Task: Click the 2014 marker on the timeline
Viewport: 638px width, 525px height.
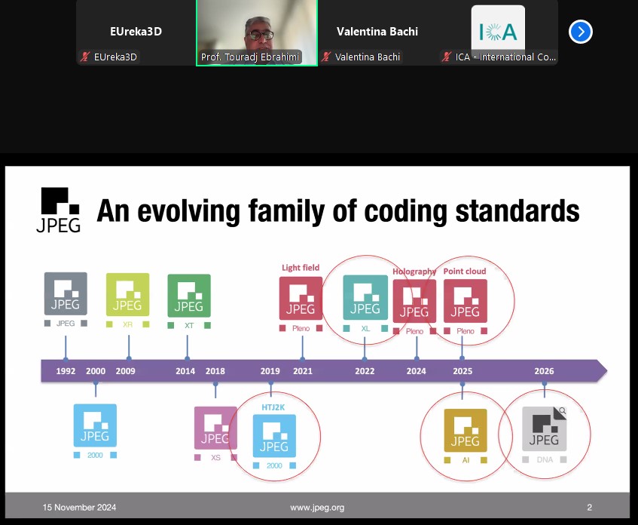Action: coord(185,371)
